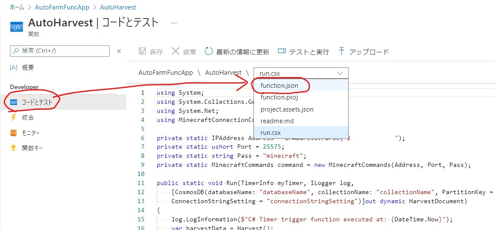Click テストと実行 button
The image size is (495, 230).
303,52
